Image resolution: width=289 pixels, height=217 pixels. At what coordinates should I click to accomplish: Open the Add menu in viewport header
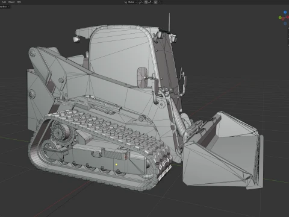(x=4, y=2)
